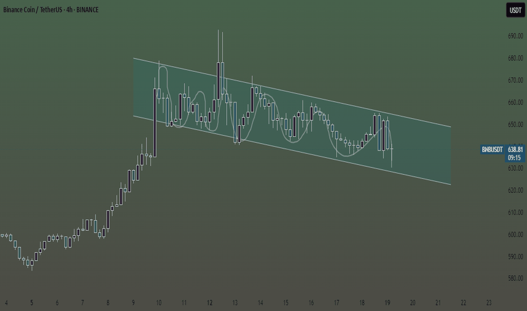Click date 7 on the time axis
Image resolution: width=527 pixels, height=311 pixels.
click(83, 303)
